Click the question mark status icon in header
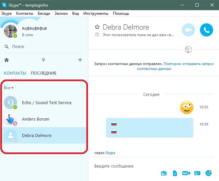 click(x=97, y=34)
